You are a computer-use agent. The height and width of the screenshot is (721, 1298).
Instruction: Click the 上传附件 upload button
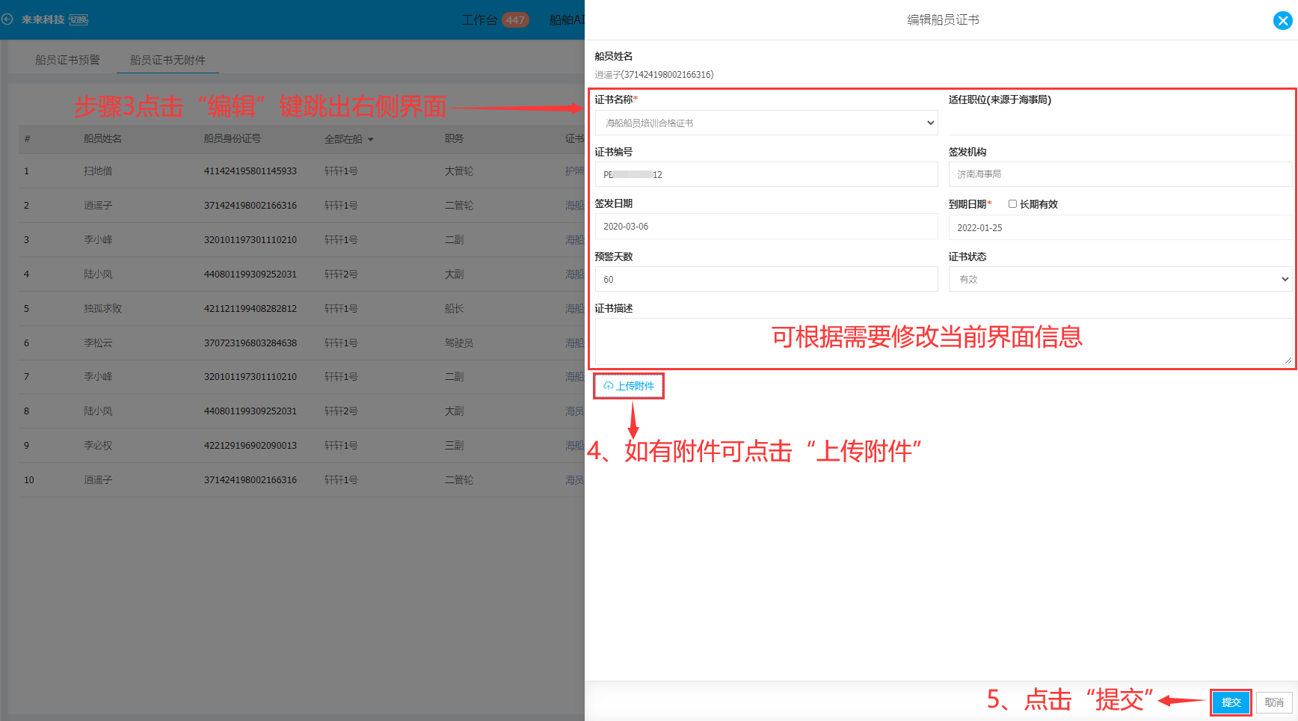click(629, 386)
